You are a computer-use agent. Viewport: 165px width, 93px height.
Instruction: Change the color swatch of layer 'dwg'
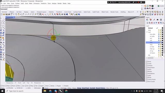[162, 30]
